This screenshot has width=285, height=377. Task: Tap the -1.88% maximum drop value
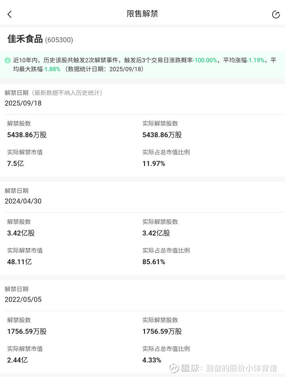(x=52, y=69)
